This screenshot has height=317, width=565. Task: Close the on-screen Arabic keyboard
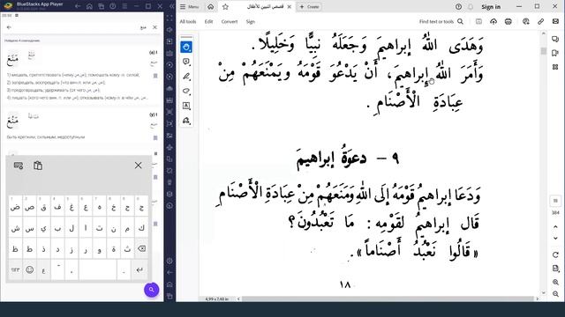(x=139, y=166)
